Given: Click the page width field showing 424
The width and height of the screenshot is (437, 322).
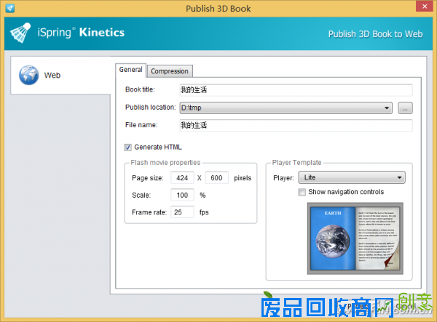Looking at the screenshot, I should point(181,178).
